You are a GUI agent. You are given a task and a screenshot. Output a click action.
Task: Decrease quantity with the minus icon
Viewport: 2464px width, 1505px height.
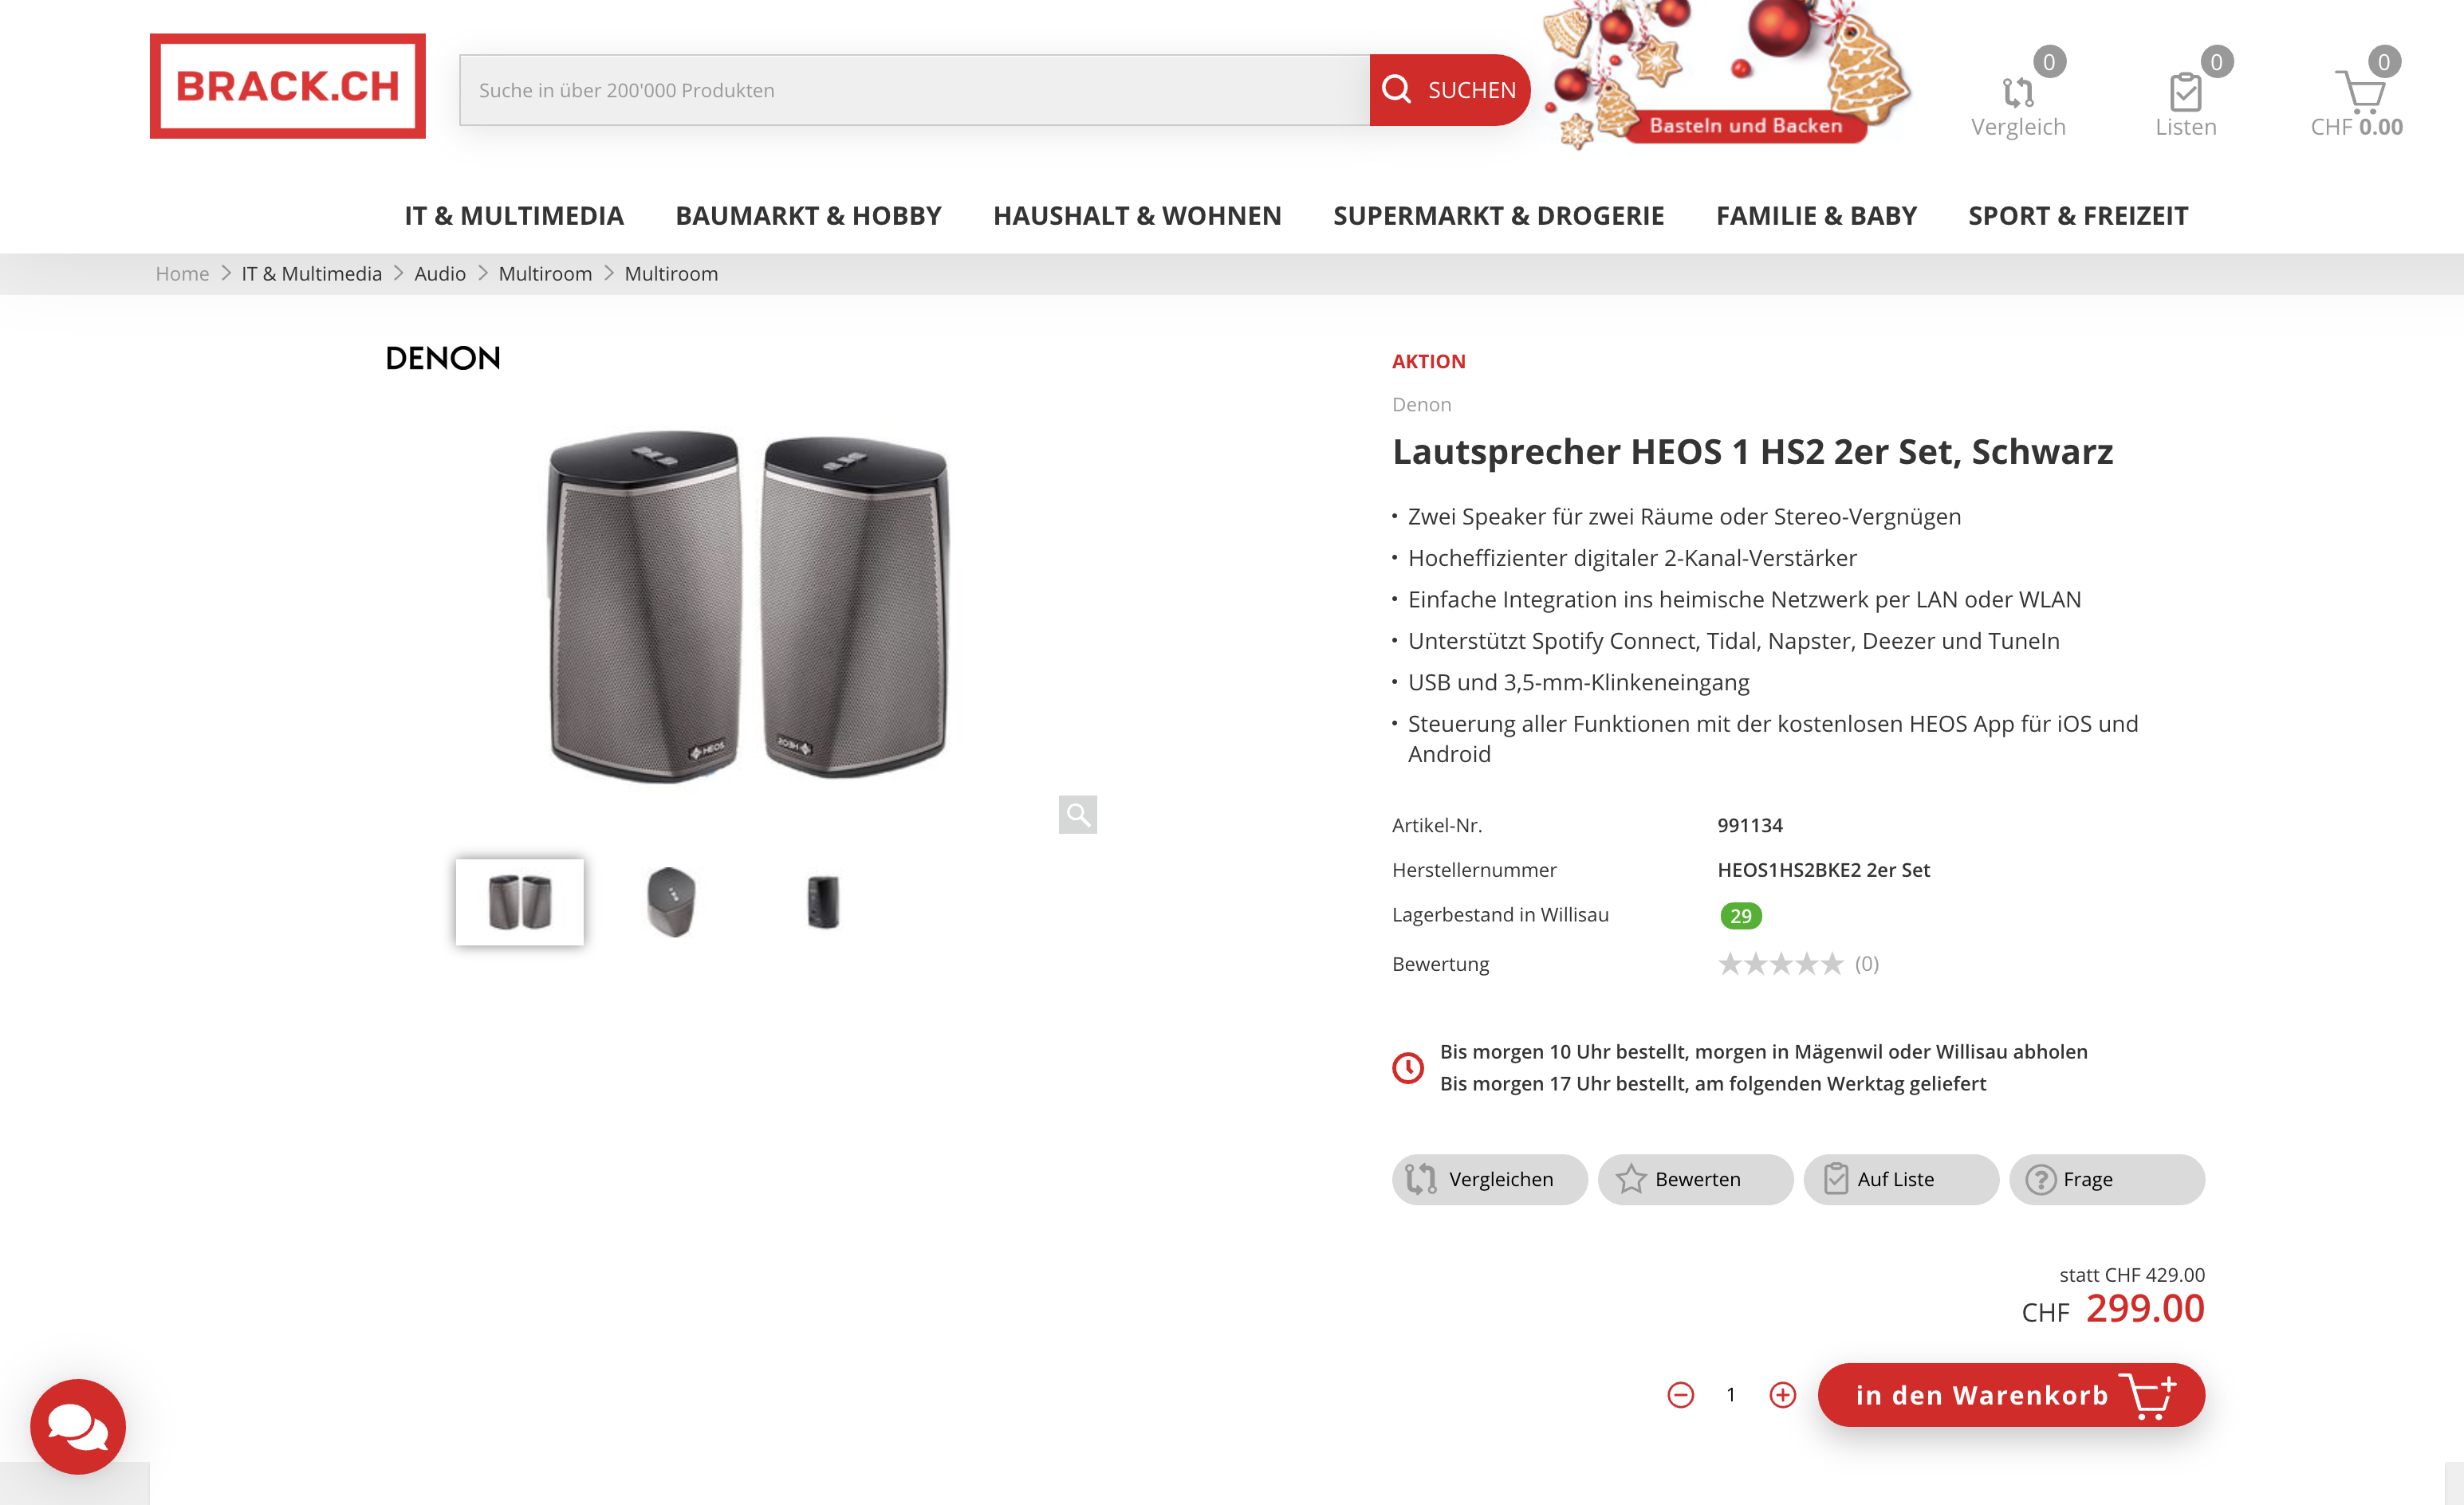tap(1681, 1395)
